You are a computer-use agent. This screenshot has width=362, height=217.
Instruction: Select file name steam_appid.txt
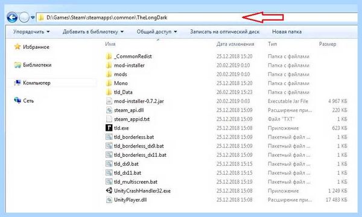pyautogui.click(x=132, y=119)
